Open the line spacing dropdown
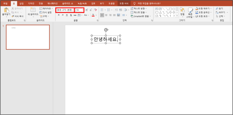 coord(127,10)
